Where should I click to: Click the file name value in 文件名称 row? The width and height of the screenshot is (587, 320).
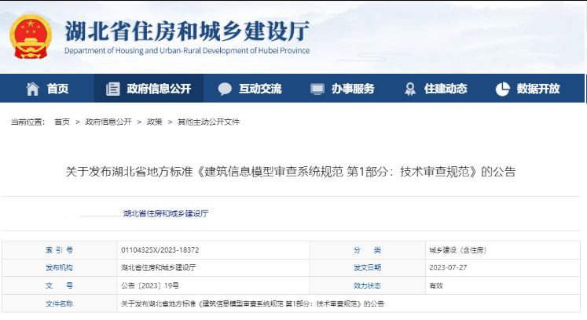tap(253, 304)
